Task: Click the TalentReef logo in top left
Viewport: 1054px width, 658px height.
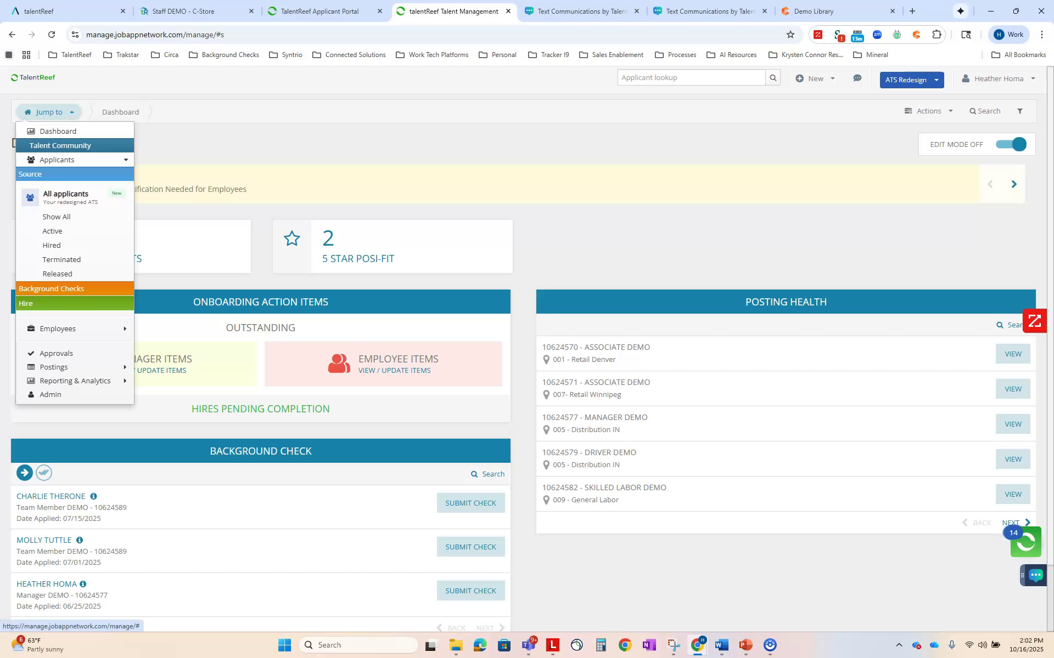Action: (x=33, y=77)
